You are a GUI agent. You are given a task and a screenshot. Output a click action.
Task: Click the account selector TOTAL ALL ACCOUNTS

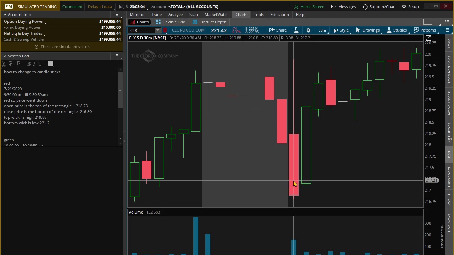point(194,7)
